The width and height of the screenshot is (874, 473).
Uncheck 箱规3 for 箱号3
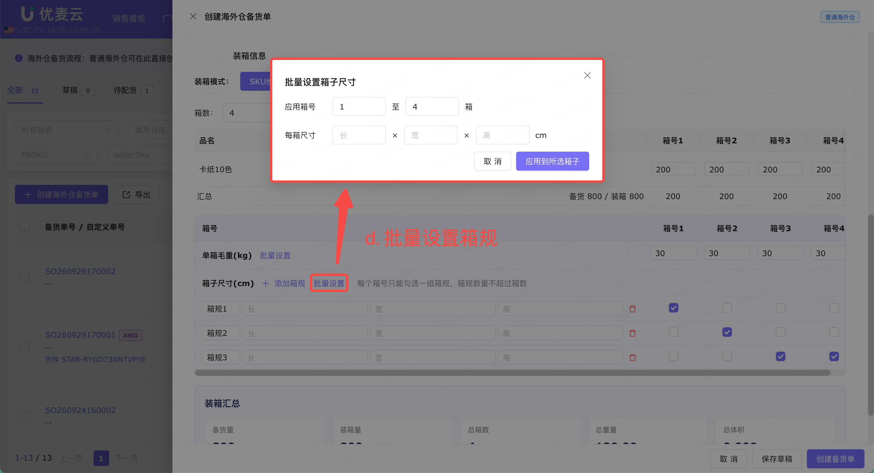780,356
